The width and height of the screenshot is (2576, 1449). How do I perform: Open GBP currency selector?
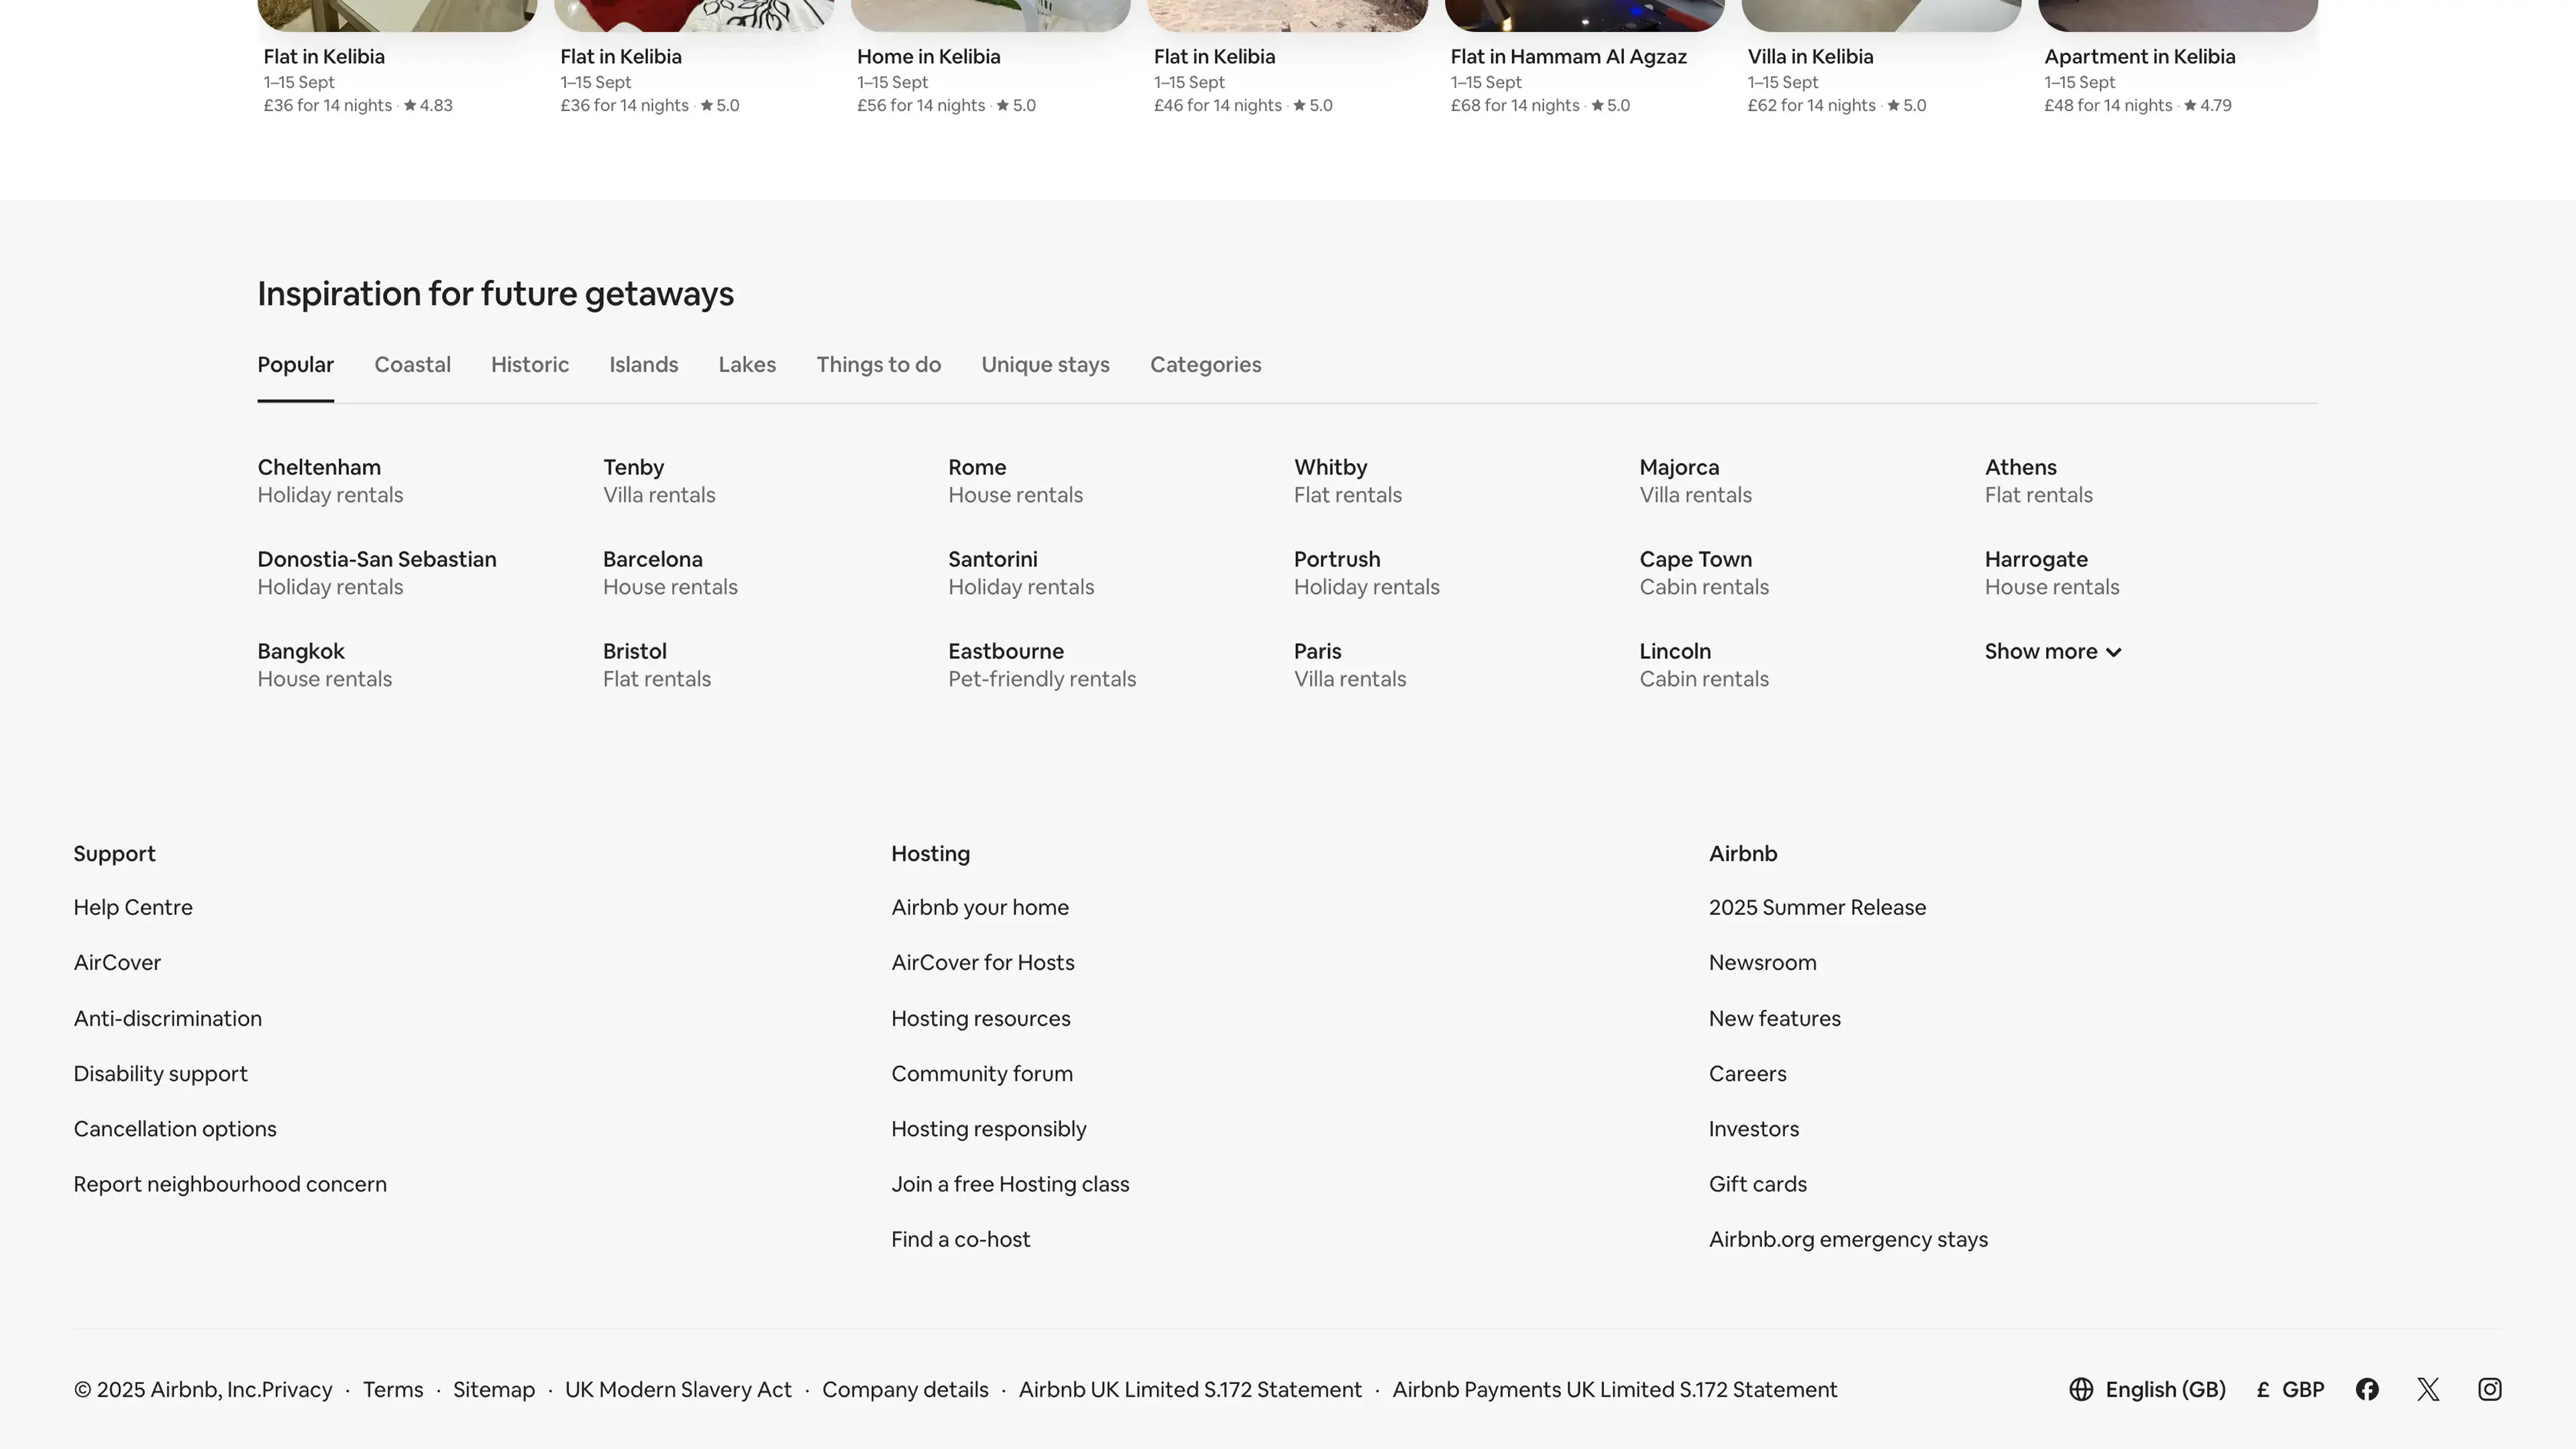coord(2302,1390)
